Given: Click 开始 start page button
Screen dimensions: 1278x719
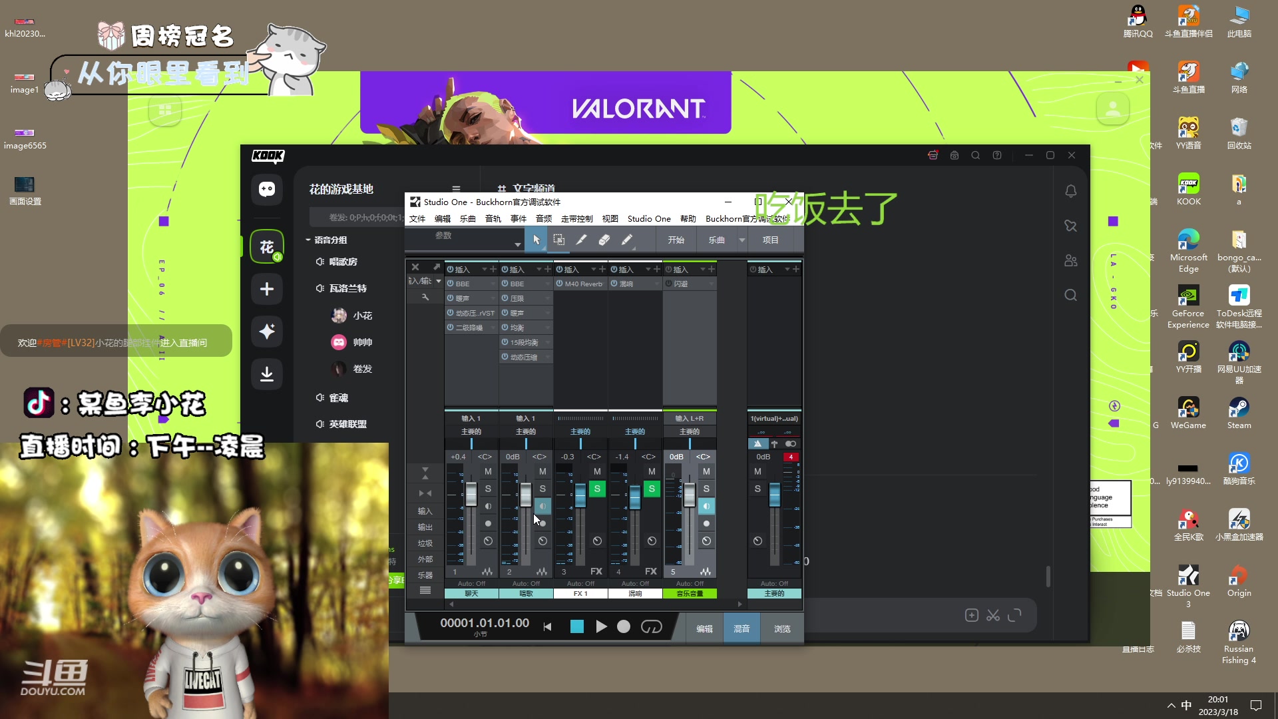Looking at the screenshot, I should [x=676, y=240].
